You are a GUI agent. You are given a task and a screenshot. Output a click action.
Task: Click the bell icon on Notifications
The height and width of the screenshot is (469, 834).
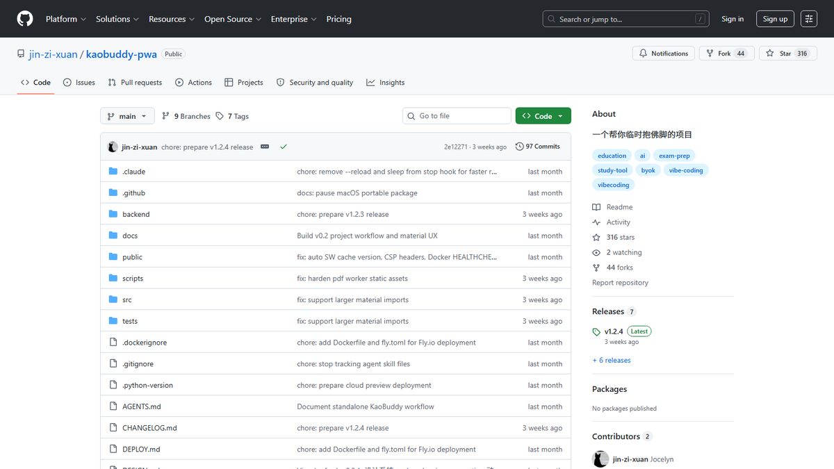pyautogui.click(x=643, y=54)
